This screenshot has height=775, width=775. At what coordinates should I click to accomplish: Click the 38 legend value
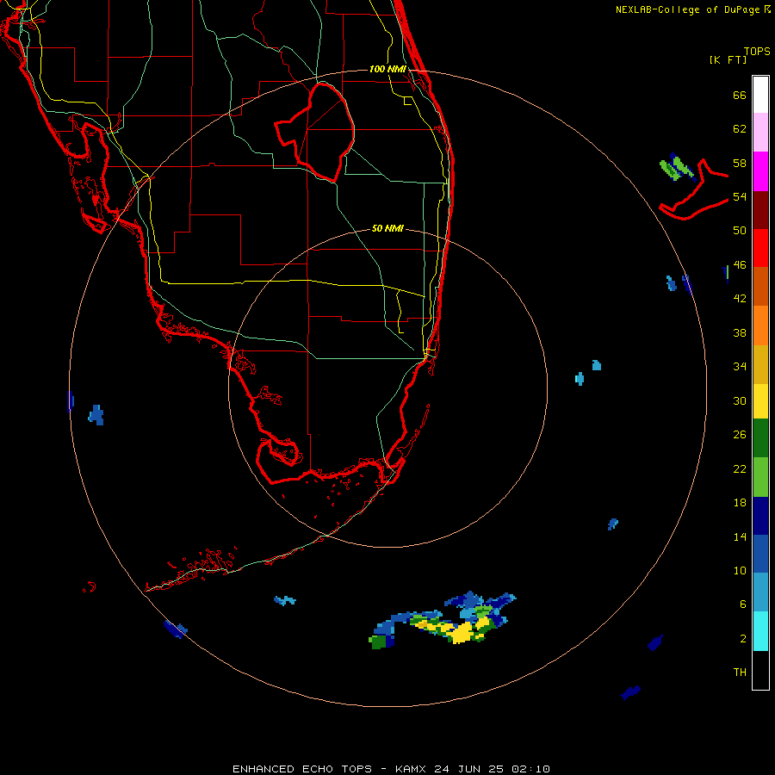[740, 332]
